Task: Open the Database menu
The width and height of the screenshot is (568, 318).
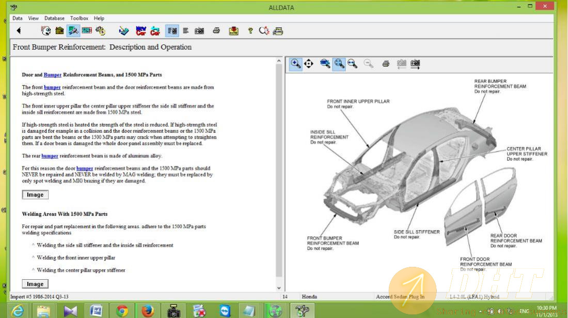Action: click(x=54, y=18)
